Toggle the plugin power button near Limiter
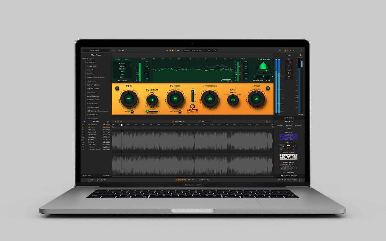This screenshot has width=386, height=241. [268, 88]
